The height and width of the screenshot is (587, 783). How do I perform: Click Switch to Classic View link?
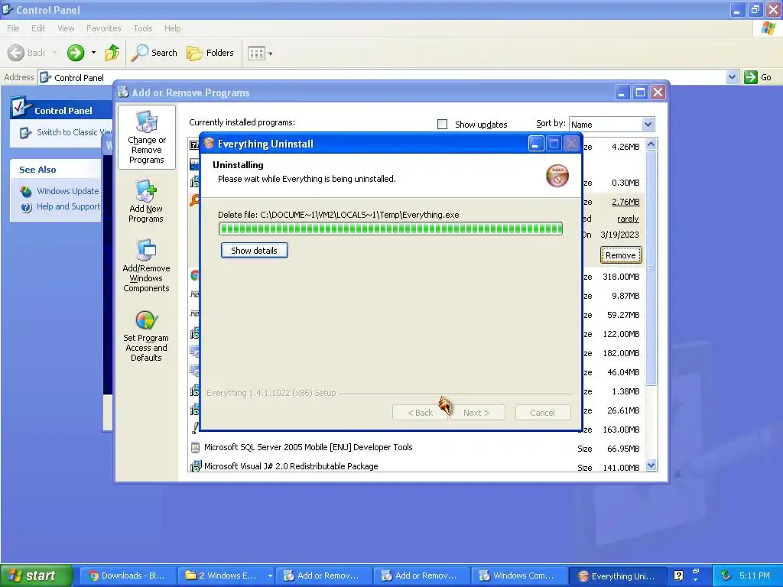pos(74,132)
